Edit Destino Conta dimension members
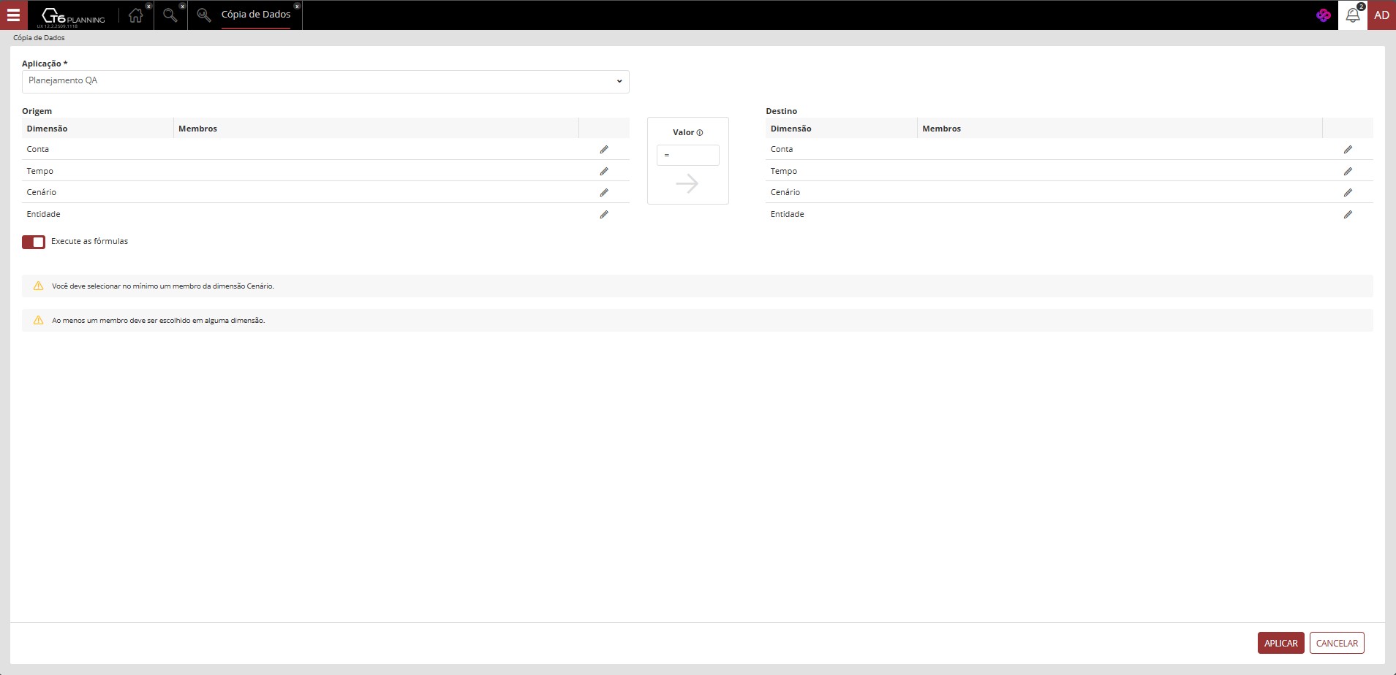Image resolution: width=1396 pixels, height=675 pixels. 1348,150
